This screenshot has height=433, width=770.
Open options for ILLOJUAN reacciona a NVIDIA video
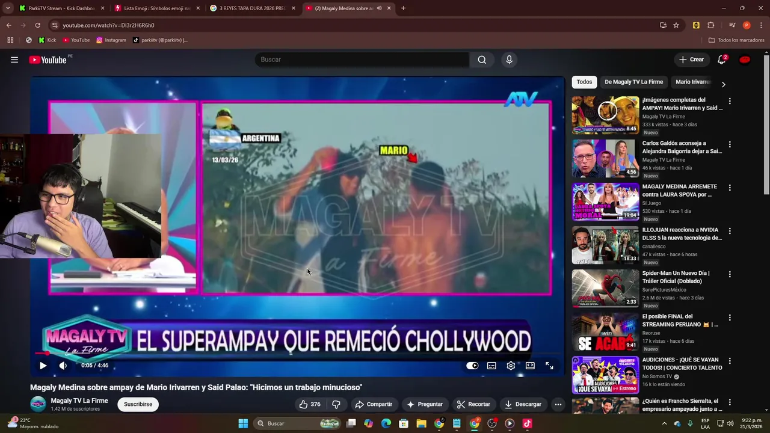tap(730, 231)
